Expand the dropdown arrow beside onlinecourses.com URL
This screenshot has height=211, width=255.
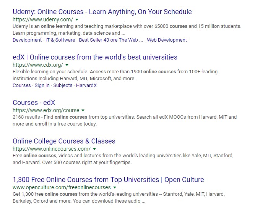[94, 149]
